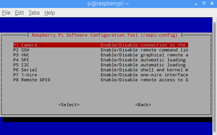This screenshot has height=135, width=217.
Task: Select the P4 SPI option
Action: coord(101,60)
